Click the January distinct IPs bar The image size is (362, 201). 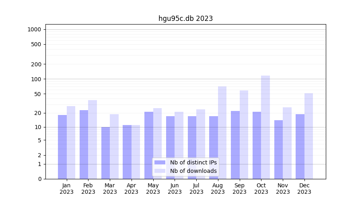click(62, 147)
